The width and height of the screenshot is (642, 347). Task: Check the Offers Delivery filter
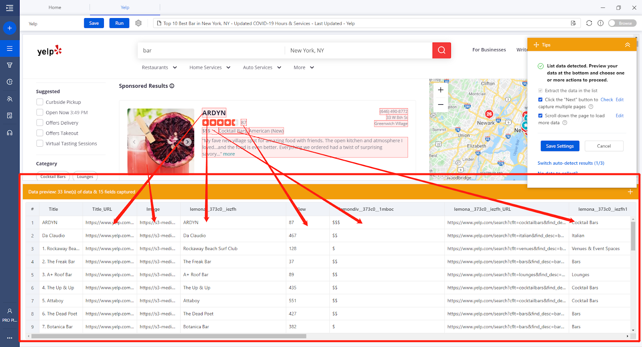pyautogui.click(x=40, y=123)
